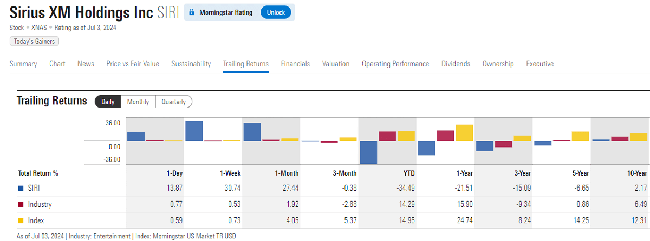Click the Index 1-Year chart bar
This screenshot has height=241, width=650.
pyautogui.click(x=464, y=133)
